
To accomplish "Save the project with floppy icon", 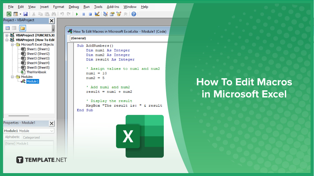I will 25,14.
